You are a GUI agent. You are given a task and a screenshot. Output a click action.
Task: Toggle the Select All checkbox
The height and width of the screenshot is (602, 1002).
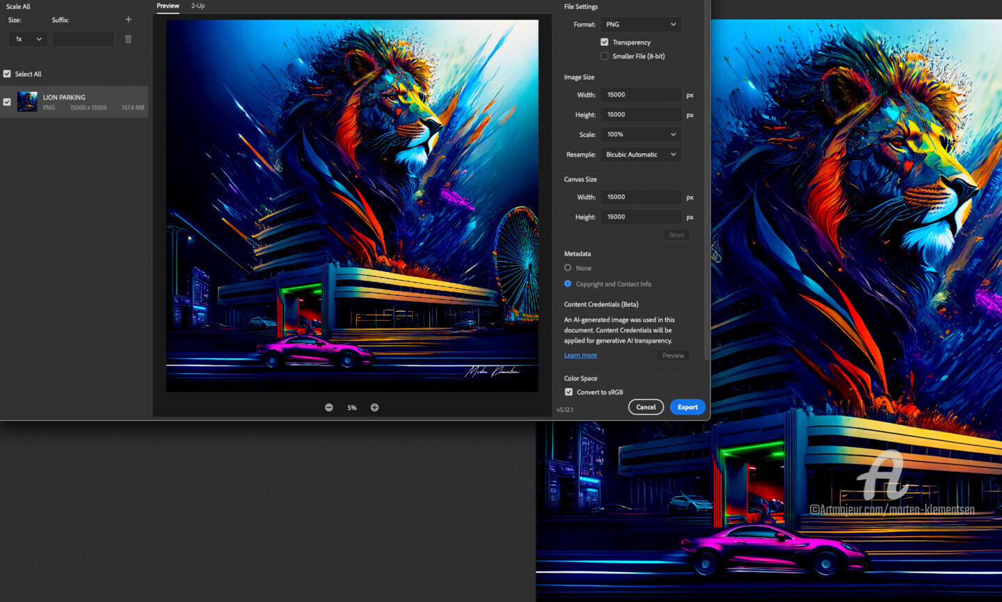pyautogui.click(x=7, y=74)
